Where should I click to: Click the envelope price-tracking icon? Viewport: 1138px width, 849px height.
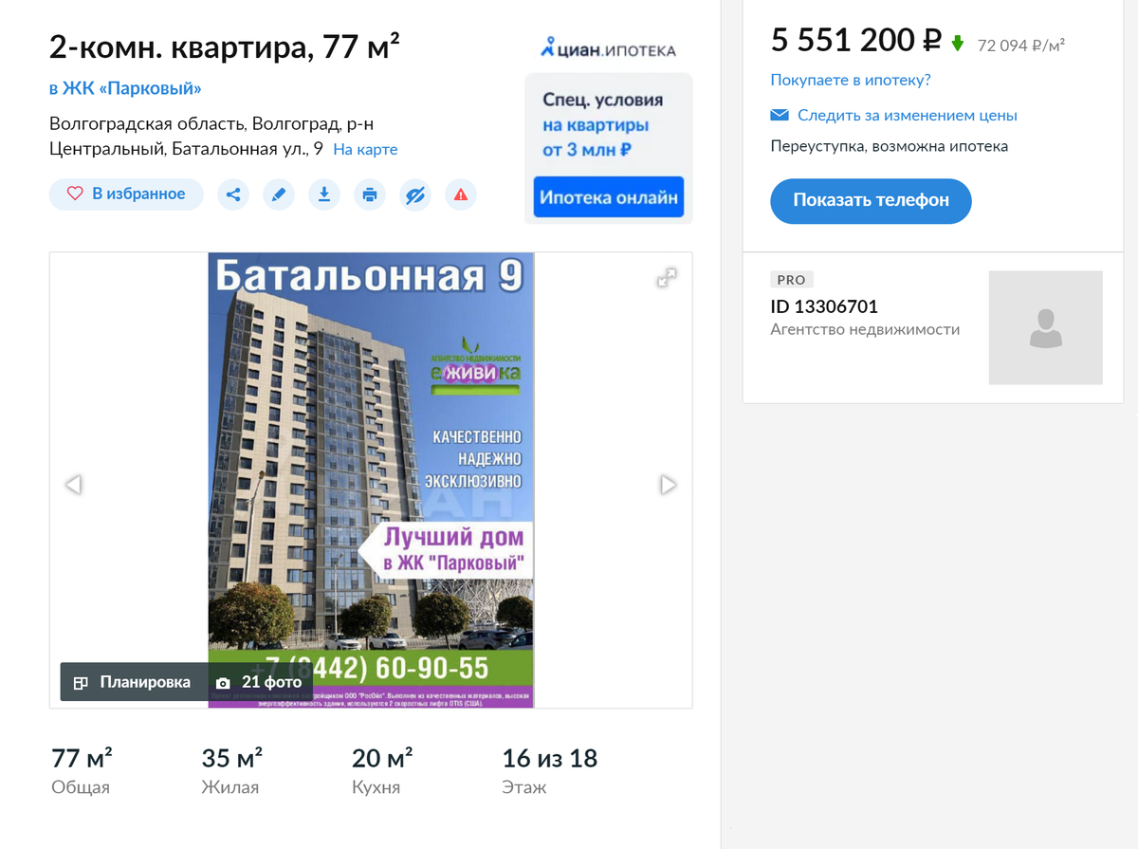click(x=780, y=116)
